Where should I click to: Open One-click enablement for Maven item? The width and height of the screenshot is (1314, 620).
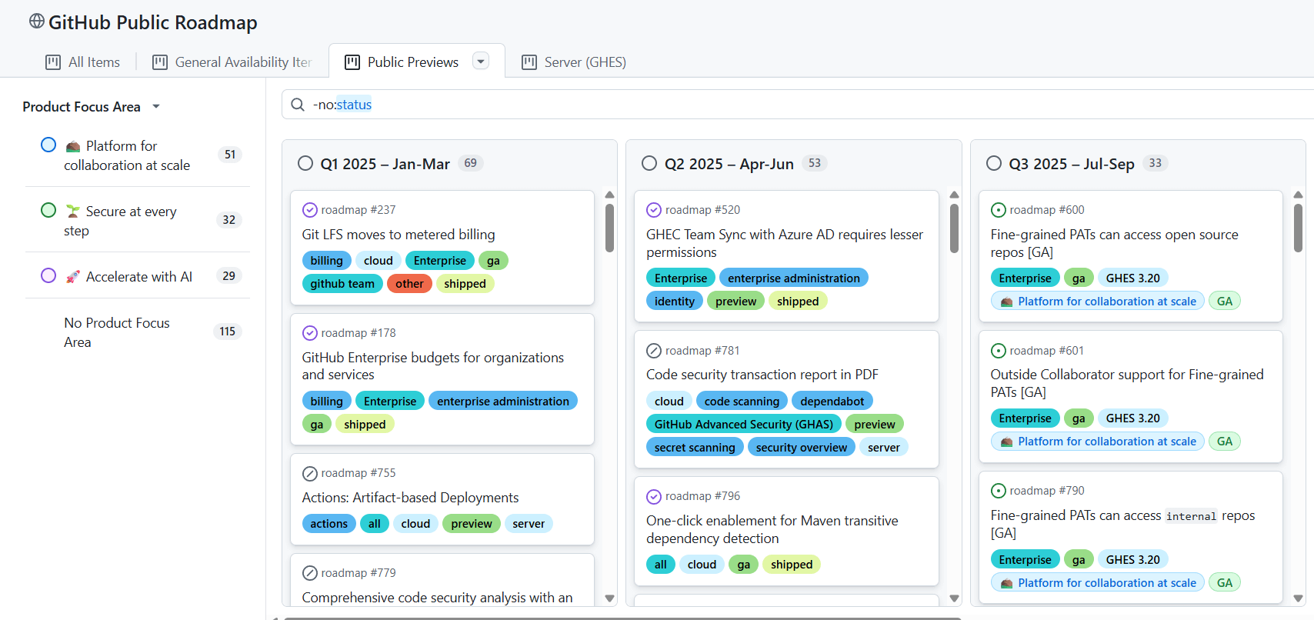772,529
